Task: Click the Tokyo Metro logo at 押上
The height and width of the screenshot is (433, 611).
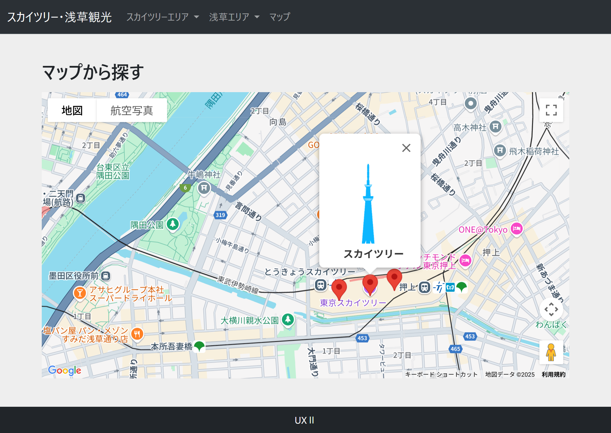Action: [450, 287]
